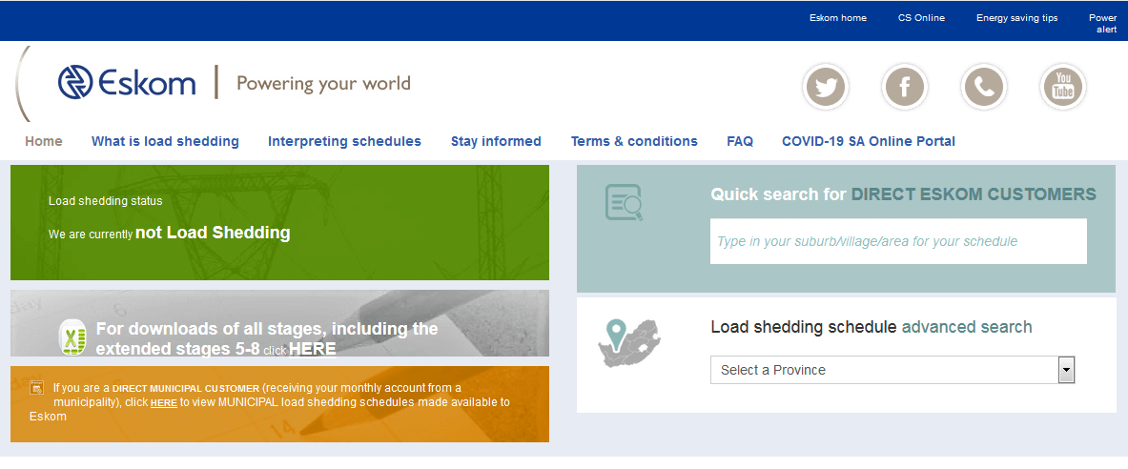
Task: Open COVID-19 SA Online Portal link
Action: (x=868, y=141)
